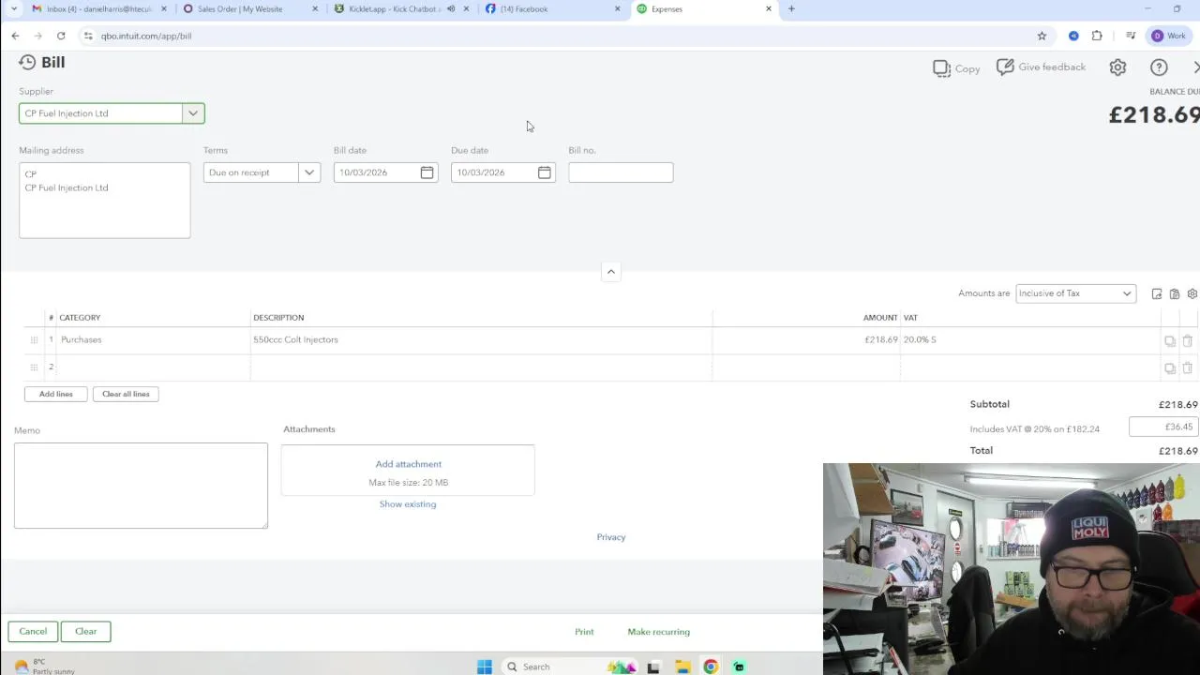This screenshot has width=1200, height=675.
Task: Open the weather widget on taskbar
Action: click(x=45, y=667)
